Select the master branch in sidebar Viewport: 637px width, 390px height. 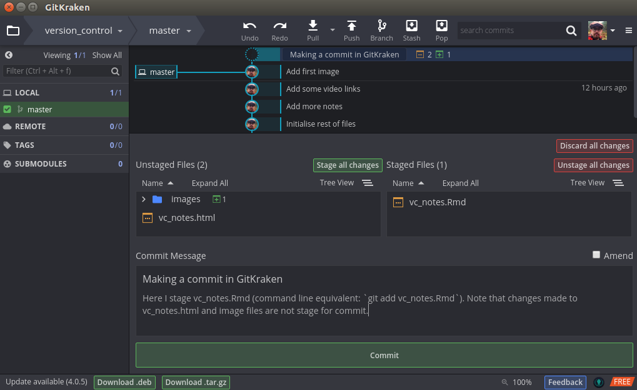[x=64, y=109]
